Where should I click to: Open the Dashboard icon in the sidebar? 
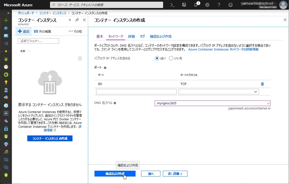(x=6, y=36)
